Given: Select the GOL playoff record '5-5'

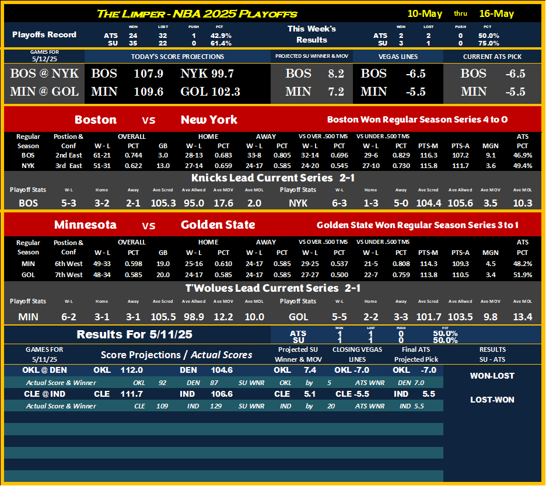Looking at the screenshot, I should (339, 317).
